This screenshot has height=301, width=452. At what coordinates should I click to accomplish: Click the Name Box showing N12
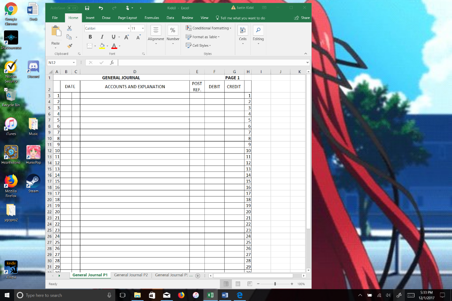[56, 62]
